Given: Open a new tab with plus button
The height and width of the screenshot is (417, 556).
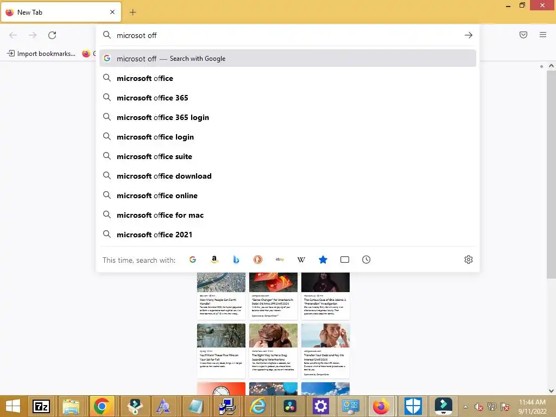Looking at the screenshot, I should pos(132,12).
